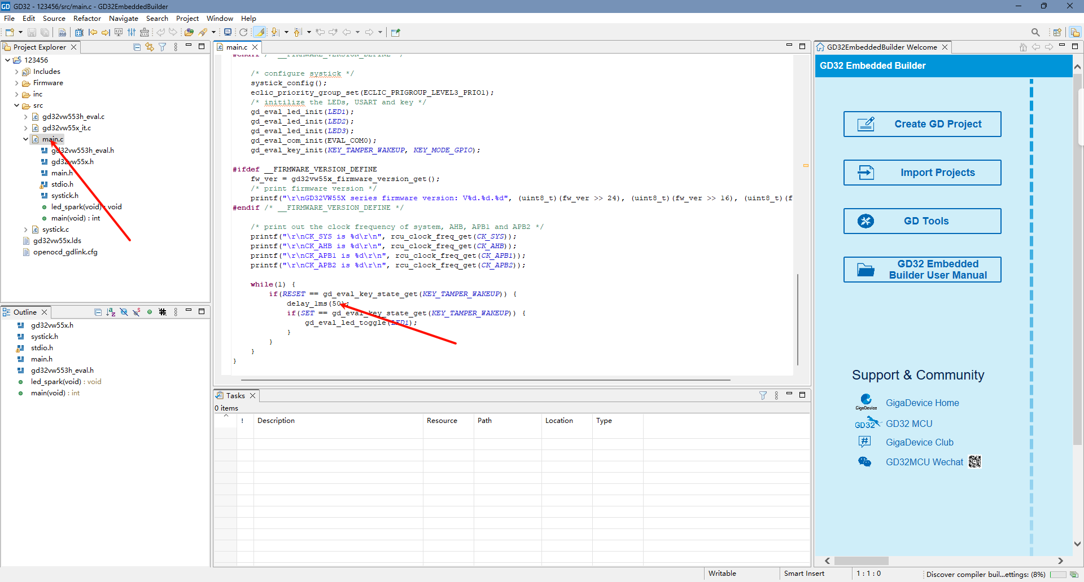The height and width of the screenshot is (582, 1084).
Task: Toggle the highlighter mark occurrences button
Action: click(260, 33)
